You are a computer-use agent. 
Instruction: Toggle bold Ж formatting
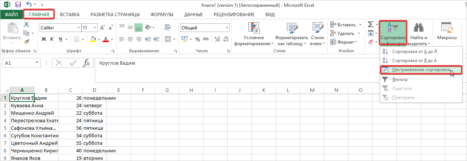43,39
